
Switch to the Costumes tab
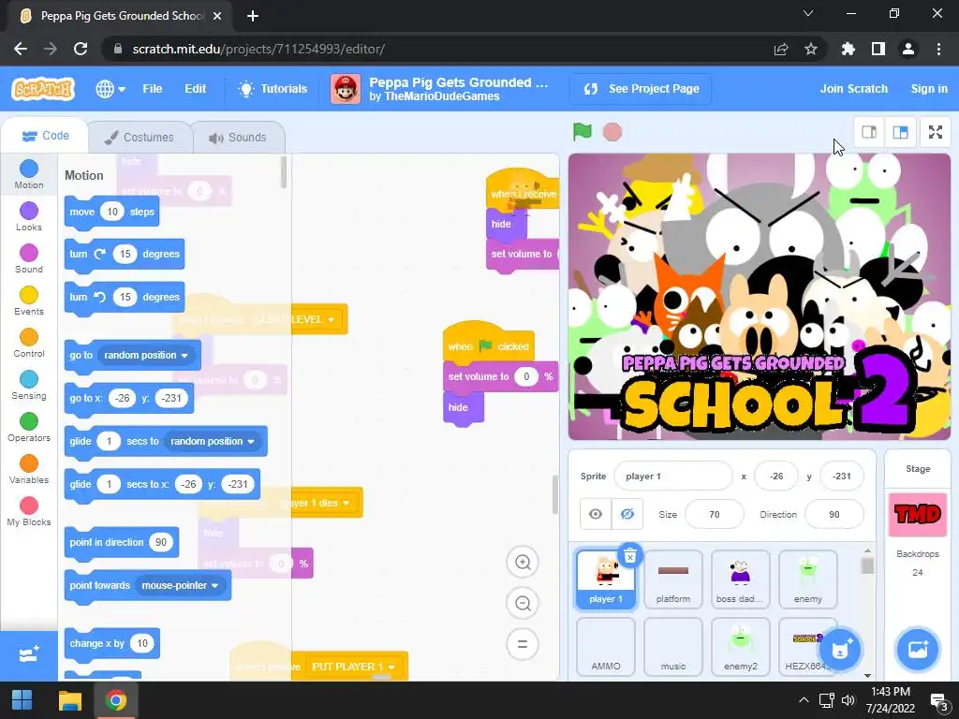140,138
